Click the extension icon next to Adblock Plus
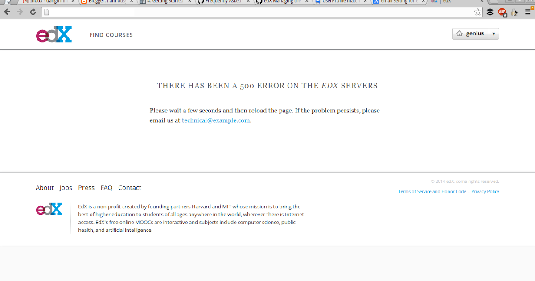 click(514, 12)
